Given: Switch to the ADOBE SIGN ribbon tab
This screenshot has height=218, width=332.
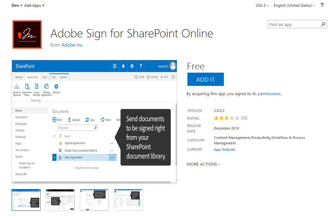Looking at the screenshot, I should tap(32, 77).
